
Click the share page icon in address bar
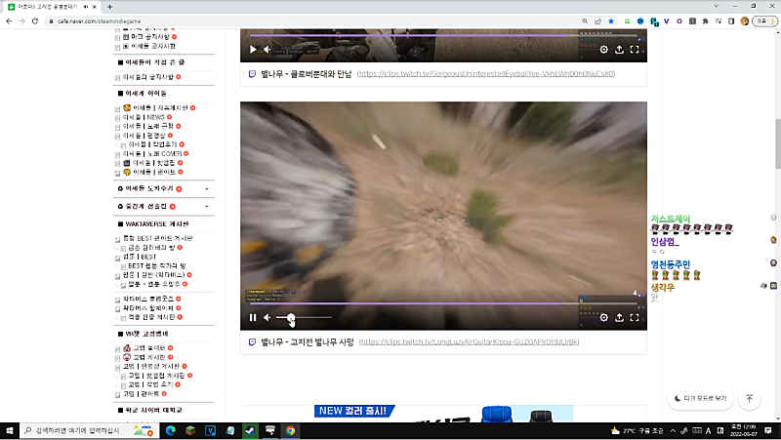pos(597,20)
